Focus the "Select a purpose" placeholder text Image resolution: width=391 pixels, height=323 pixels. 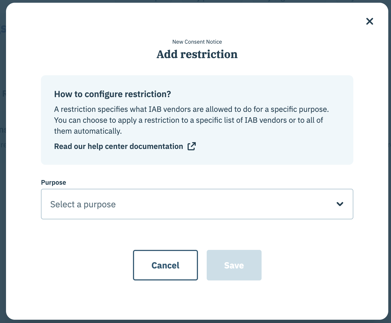tap(83, 204)
